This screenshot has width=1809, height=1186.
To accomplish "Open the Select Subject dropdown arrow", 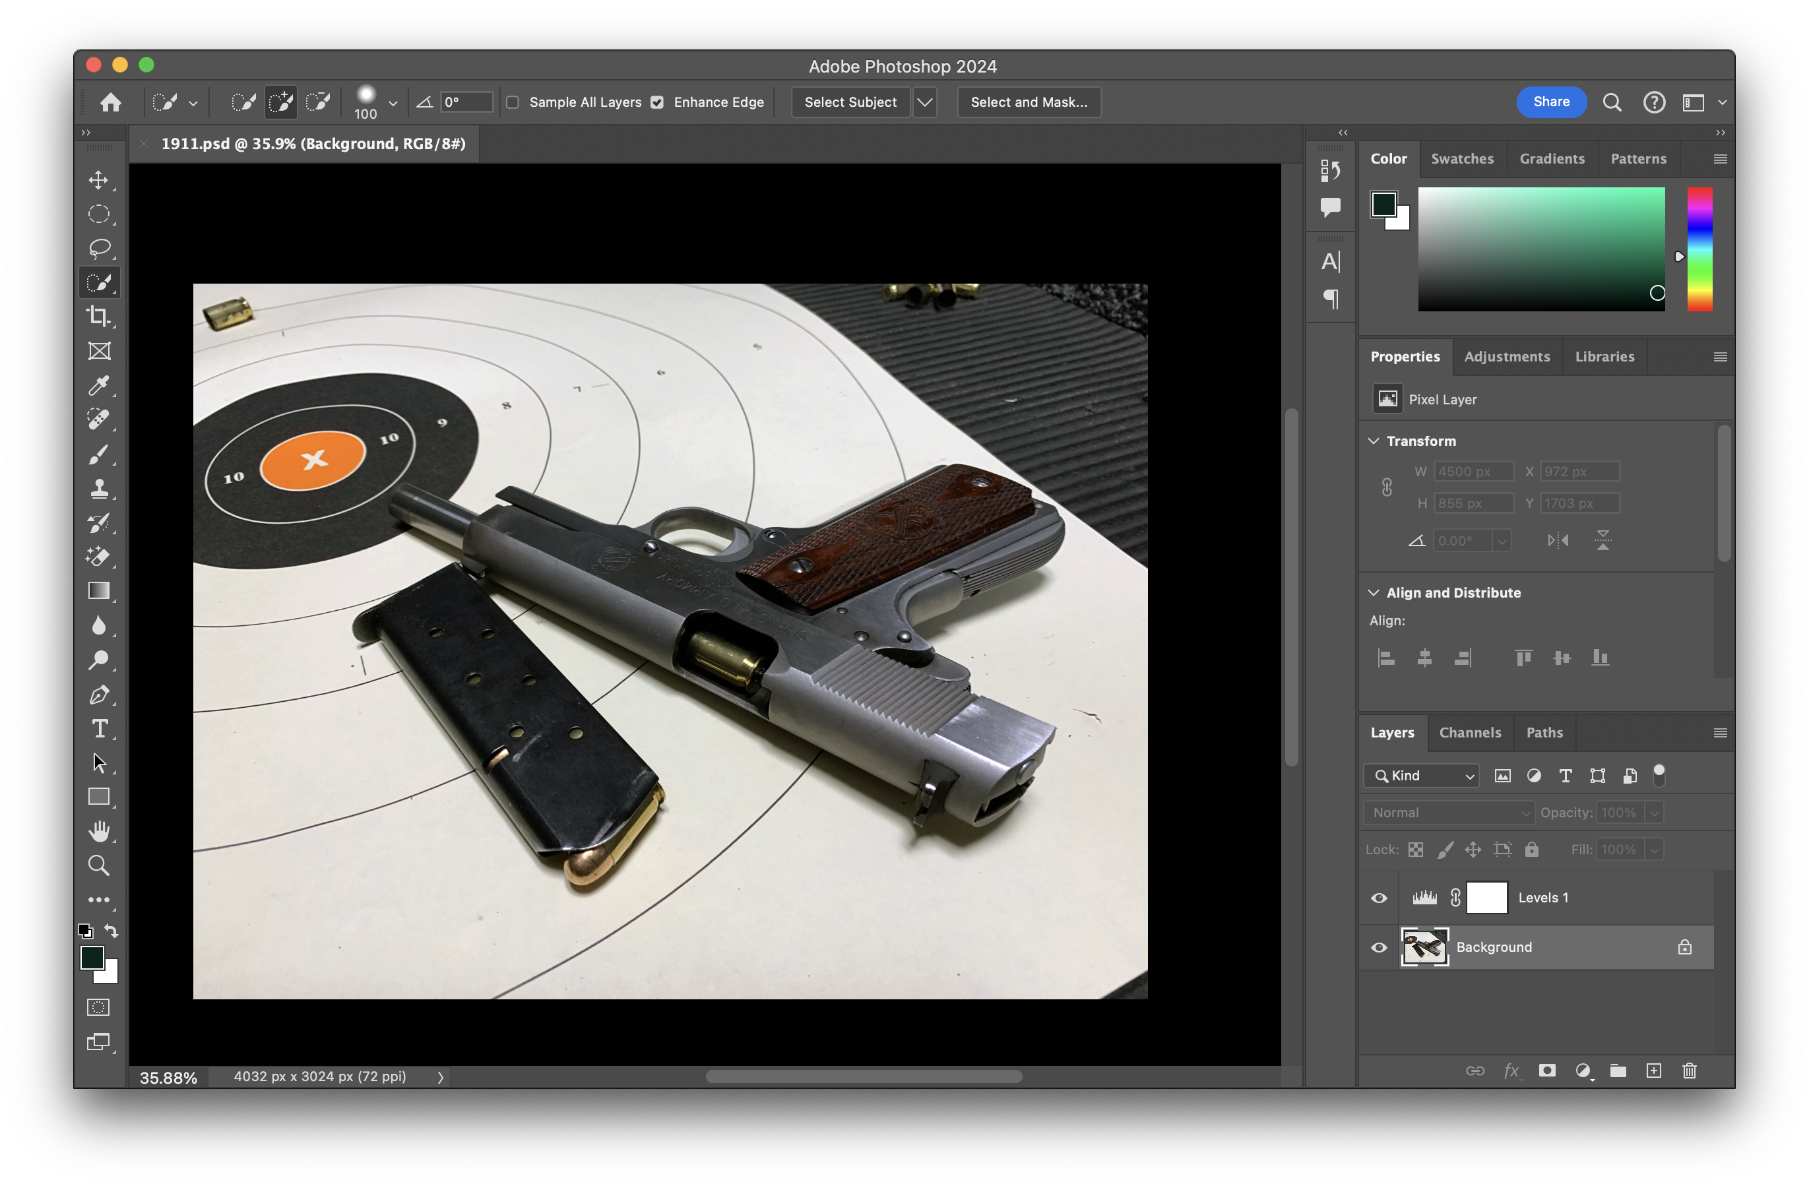I will click(924, 102).
